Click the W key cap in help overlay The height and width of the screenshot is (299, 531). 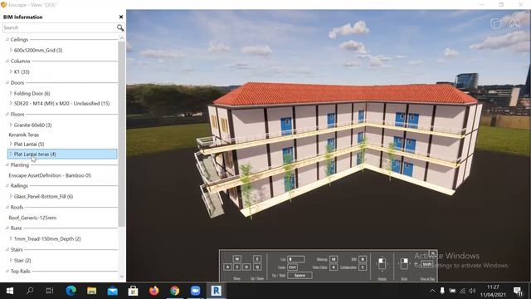(x=237, y=258)
